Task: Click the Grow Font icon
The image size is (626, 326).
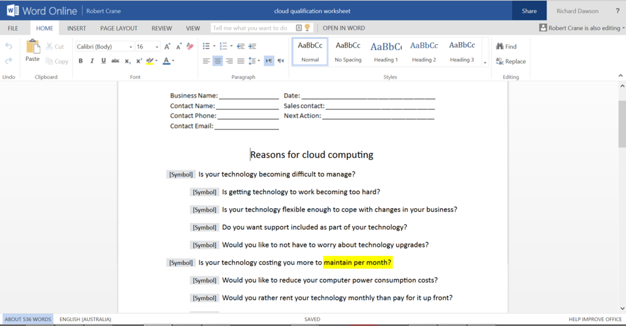Action: click(x=168, y=46)
